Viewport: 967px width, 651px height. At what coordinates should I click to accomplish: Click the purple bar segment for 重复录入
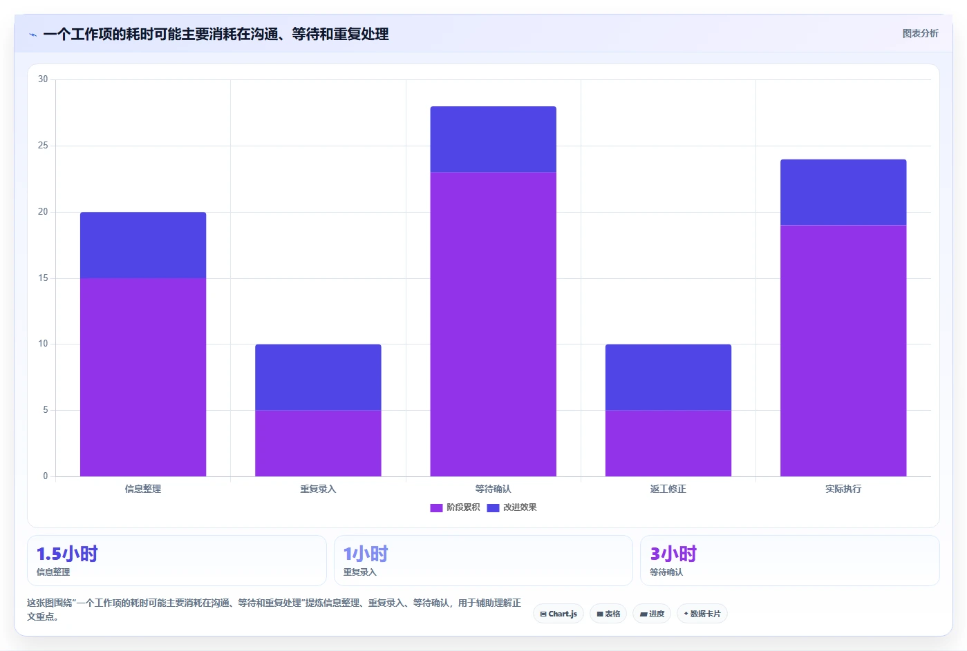pyautogui.click(x=318, y=443)
